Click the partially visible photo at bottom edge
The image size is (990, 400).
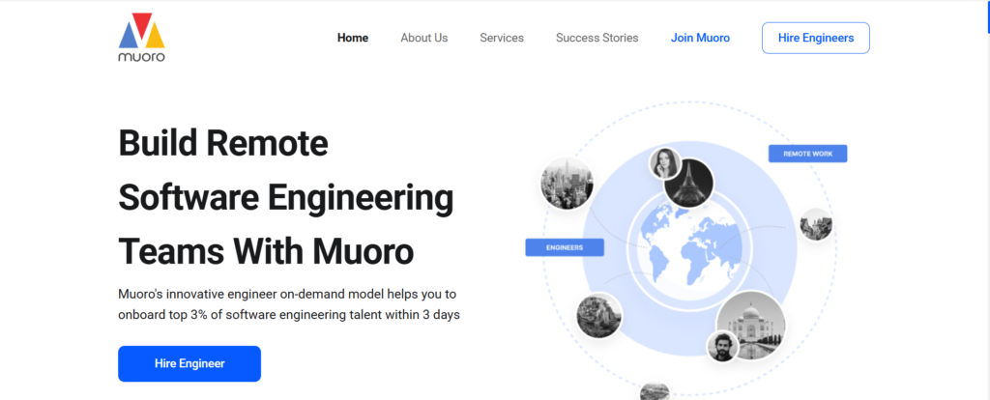pos(655,391)
